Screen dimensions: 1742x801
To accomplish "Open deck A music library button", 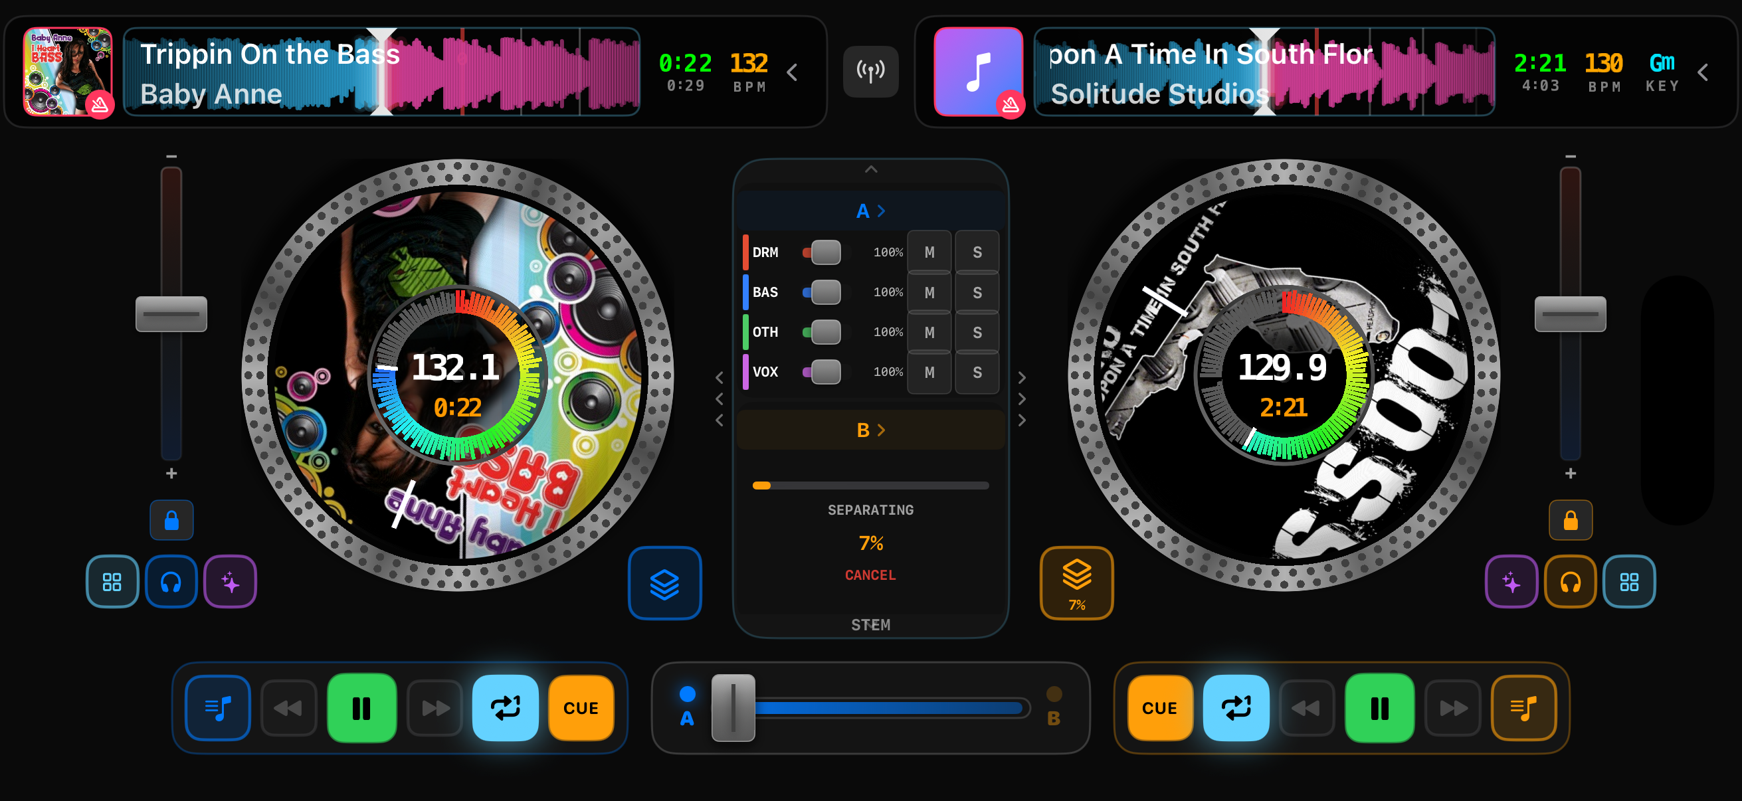I will (x=218, y=708).
